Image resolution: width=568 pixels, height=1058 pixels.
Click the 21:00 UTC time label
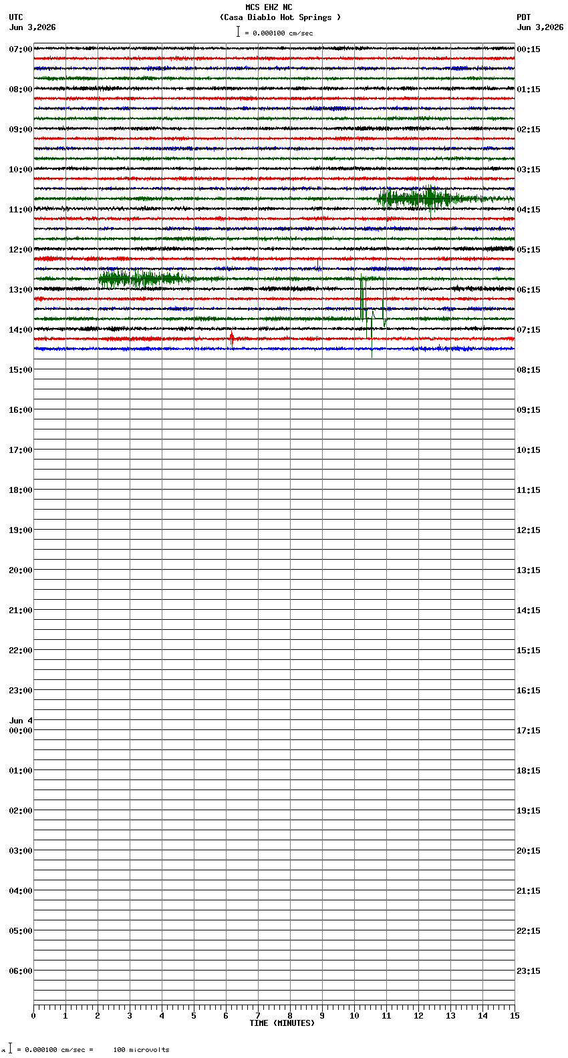click(21, 610)
